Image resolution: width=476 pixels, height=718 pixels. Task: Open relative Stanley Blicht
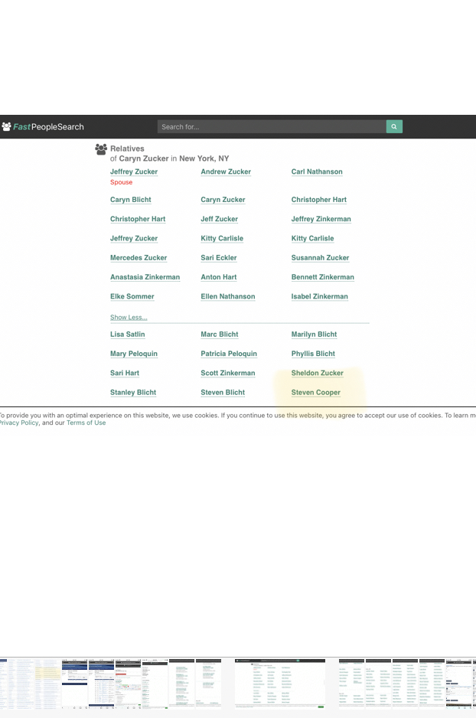[132, 393]
